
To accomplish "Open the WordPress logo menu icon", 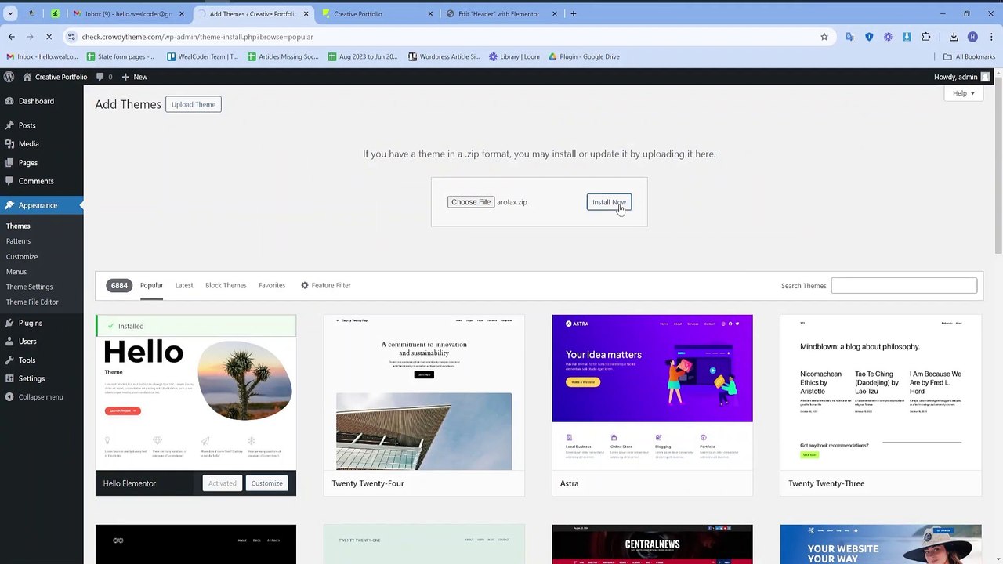I will [9, 77].
